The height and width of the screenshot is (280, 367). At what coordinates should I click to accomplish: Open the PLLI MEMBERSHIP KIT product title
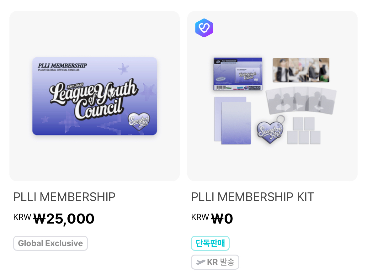(x=253, y=197)
